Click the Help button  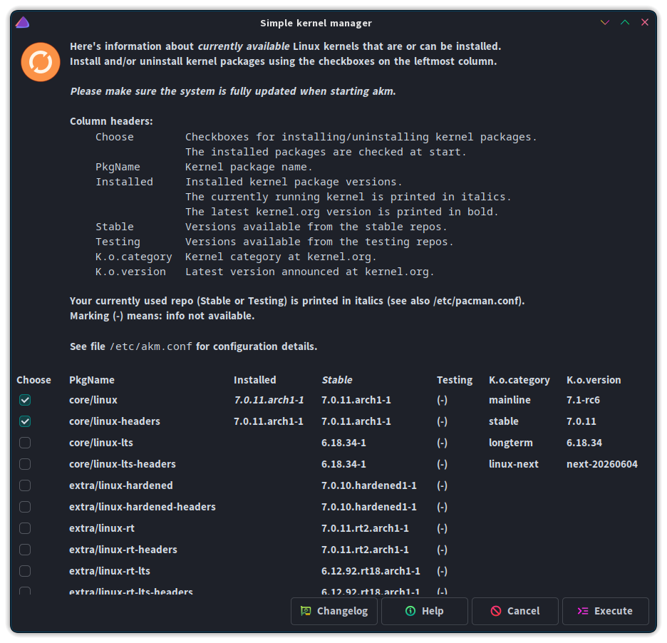click(x=425, y=611)
